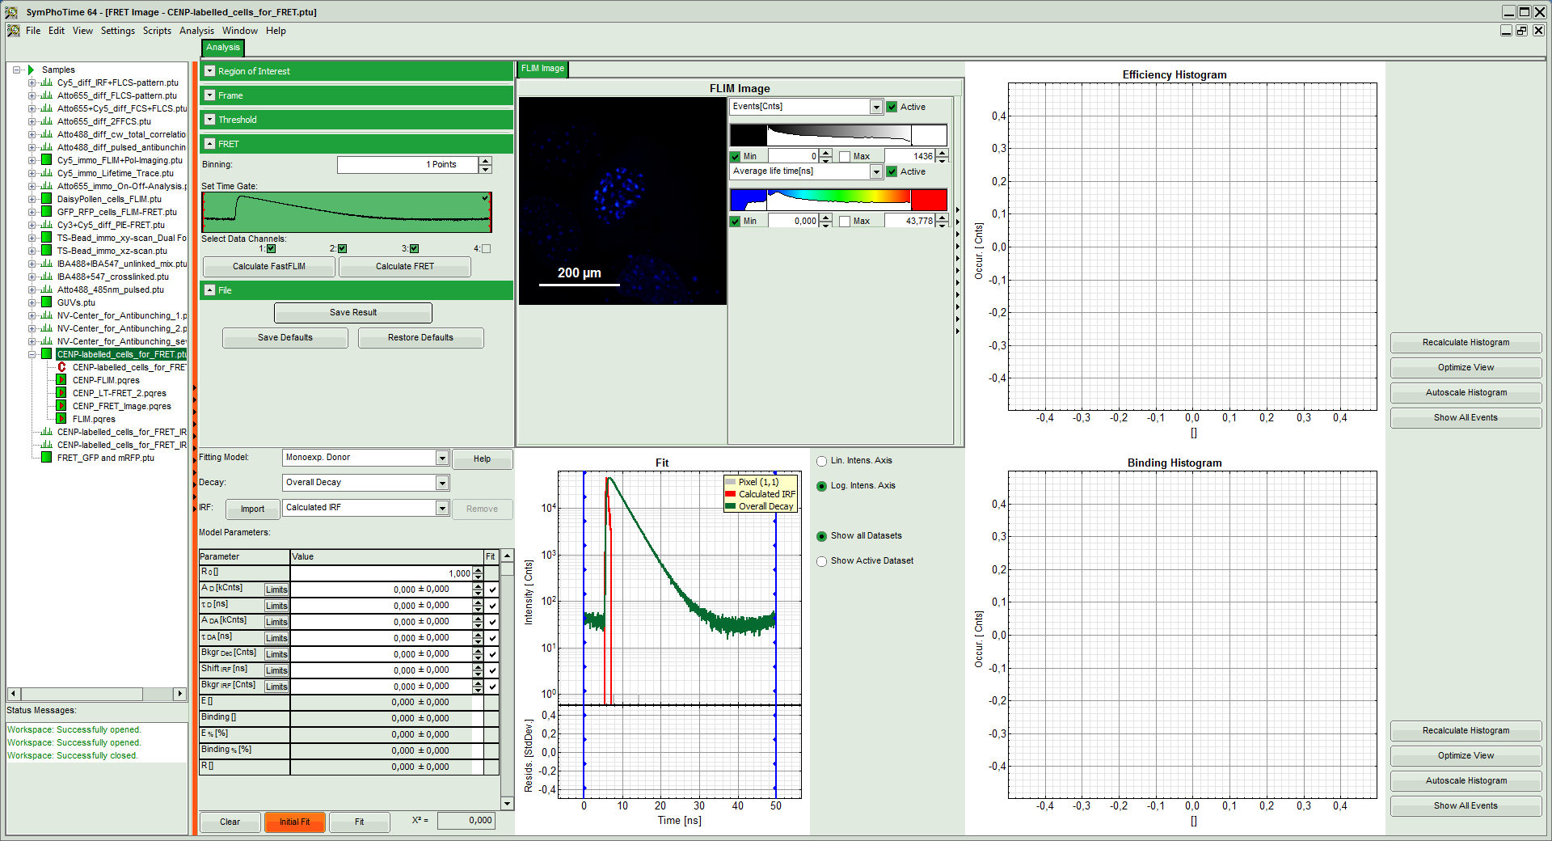Viewport: 1552px width, 841px height.
Task: Click the Calculate FRET button
Action: (405, 267)
